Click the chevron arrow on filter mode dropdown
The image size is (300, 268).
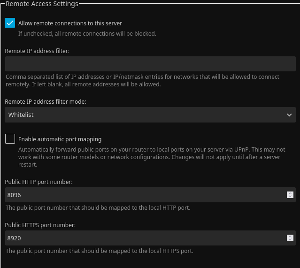(x=289, y=115)
